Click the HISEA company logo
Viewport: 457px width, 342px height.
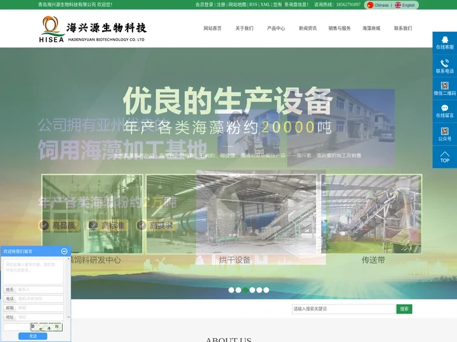point(92,28)
